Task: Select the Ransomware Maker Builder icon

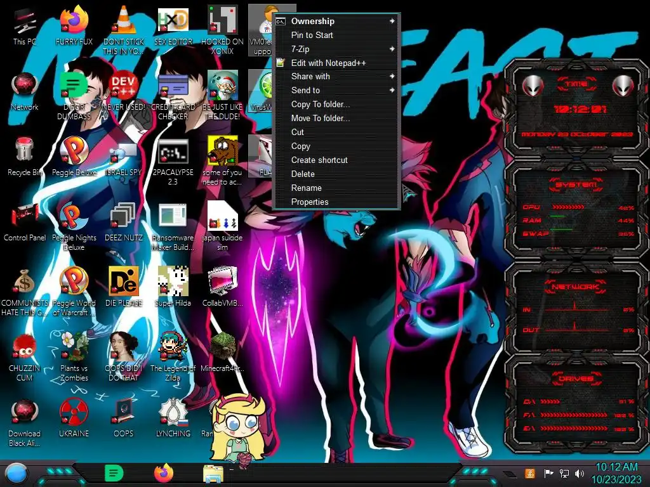Action: pyautogui.click(x=173, y=226)
